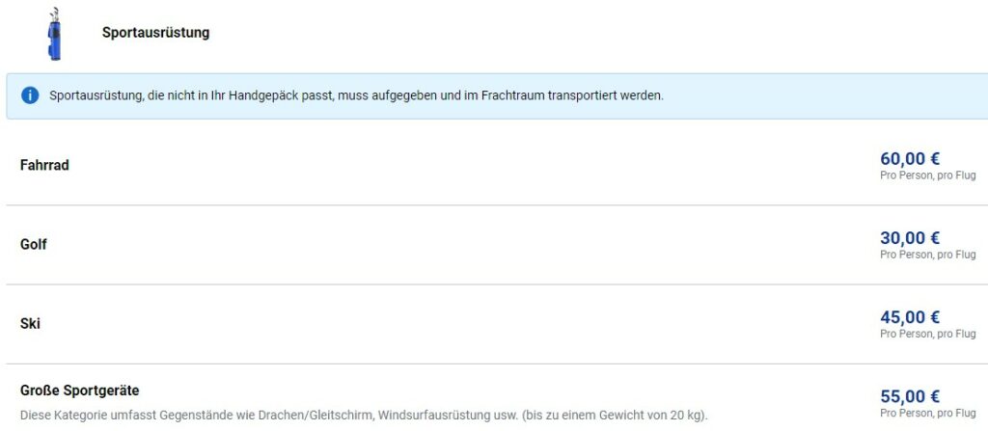Click 'Pro Person, pro Flug' under 30,00 €

[927, 255]
